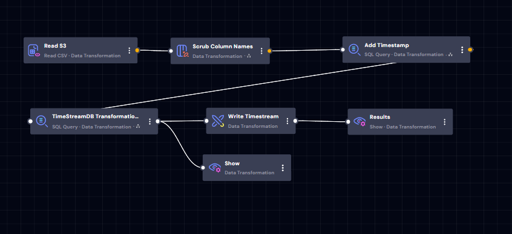Open the Read S3 node options menu

pyautogui.click(x=130, y=50)
